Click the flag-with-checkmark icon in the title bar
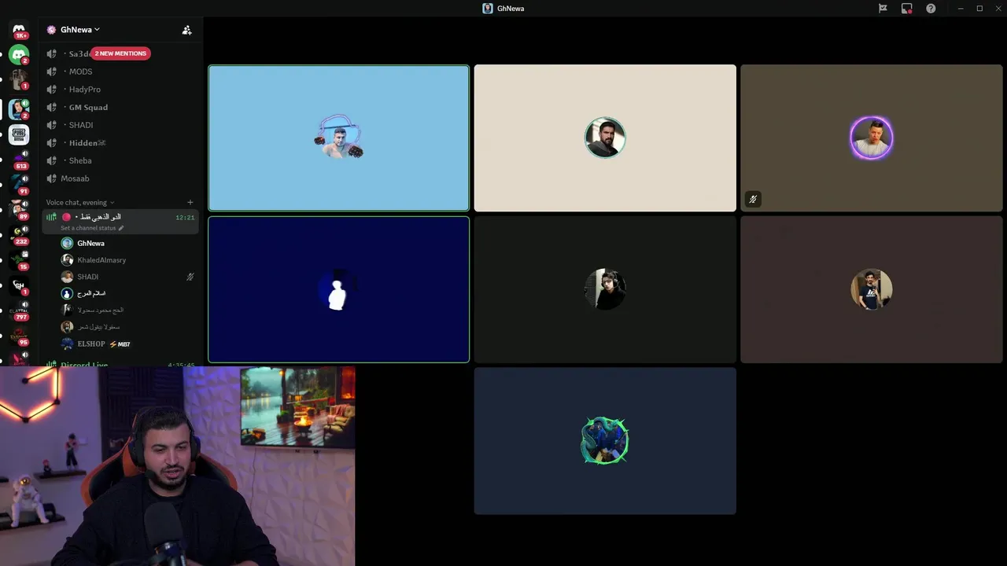The width and height of the screenshot is (1007, 566). pyautogui.click(x=883, y=8)
